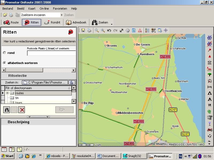Click the red X delete button

click(x=22, y=110)
